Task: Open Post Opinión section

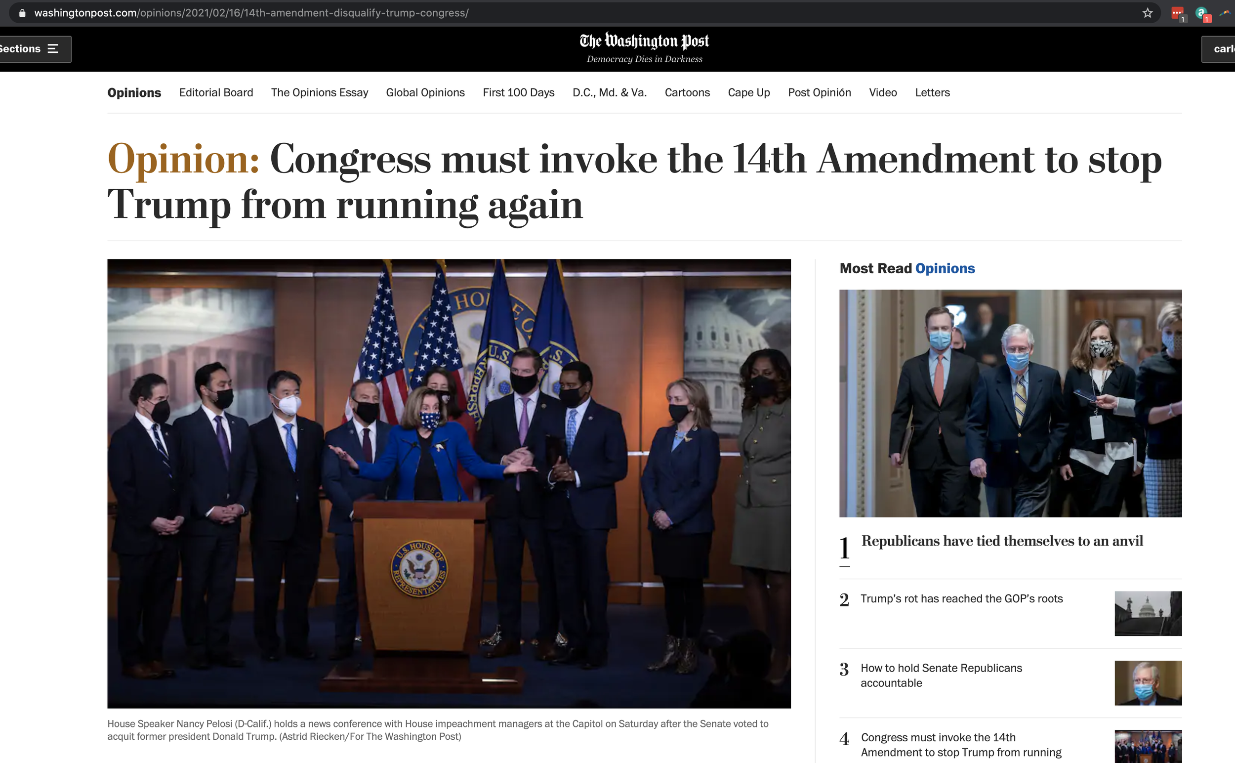Action: (819, 93)
